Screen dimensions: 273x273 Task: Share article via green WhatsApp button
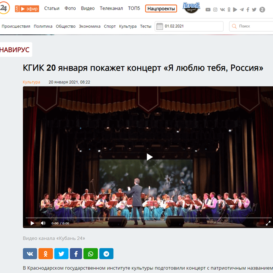90,253
